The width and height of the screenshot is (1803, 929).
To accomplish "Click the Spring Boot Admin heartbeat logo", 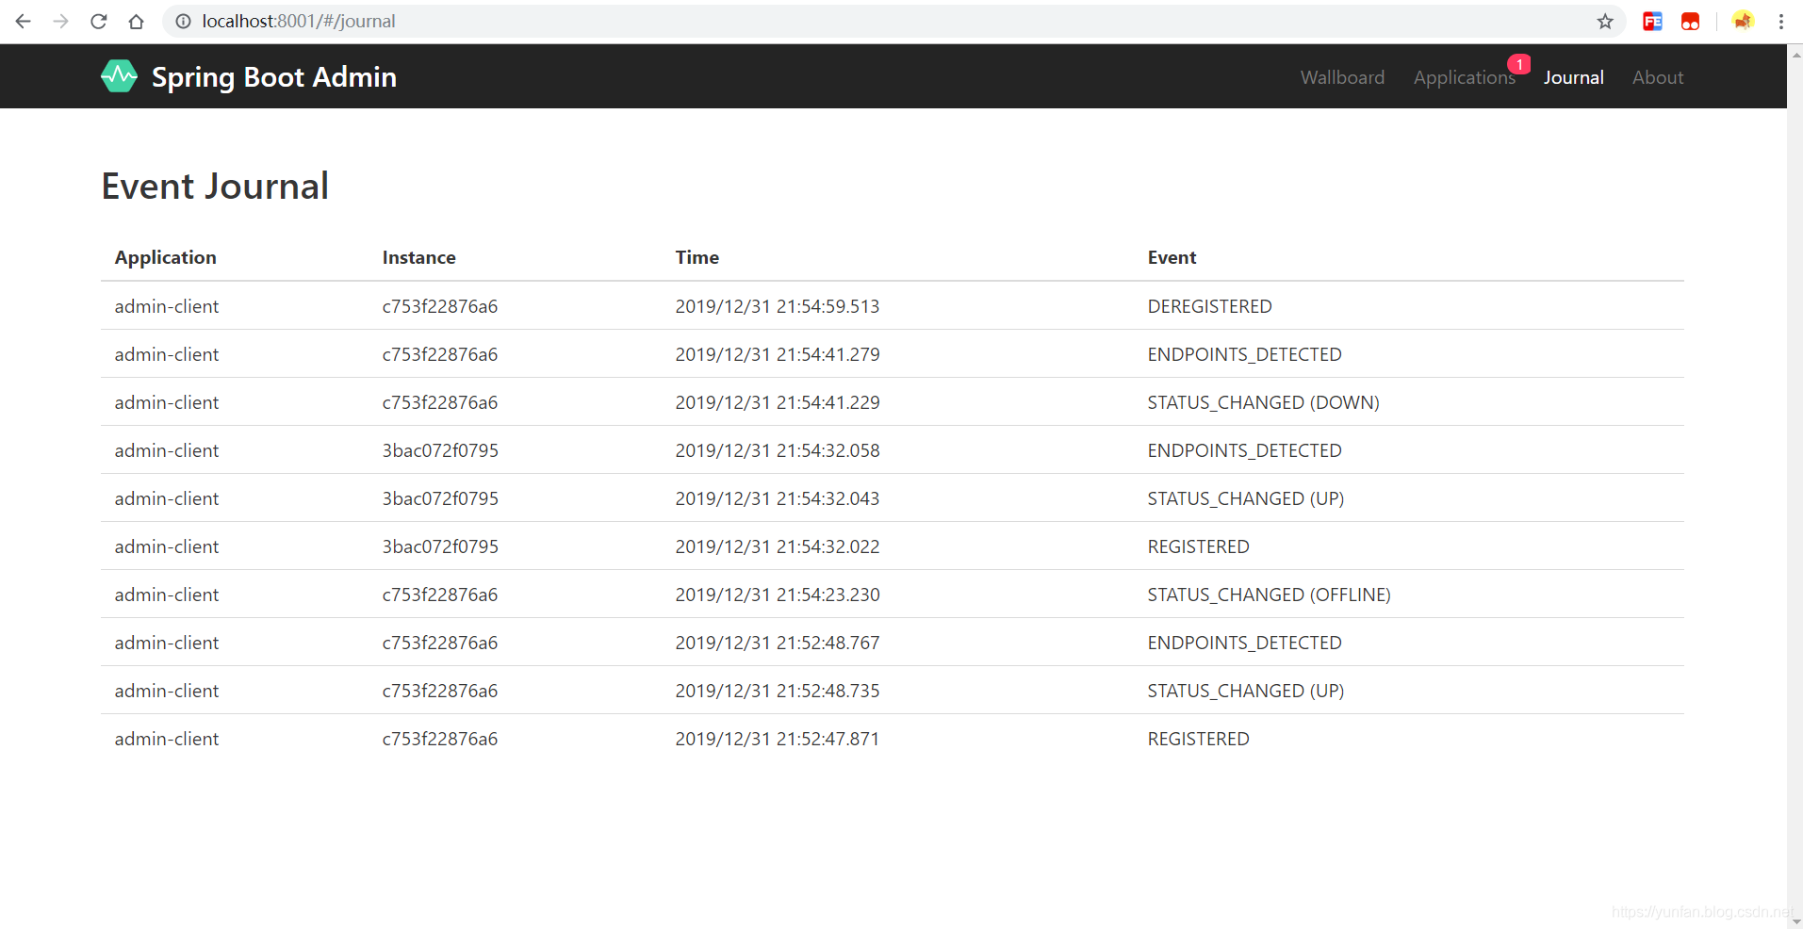I will [119, 76].
